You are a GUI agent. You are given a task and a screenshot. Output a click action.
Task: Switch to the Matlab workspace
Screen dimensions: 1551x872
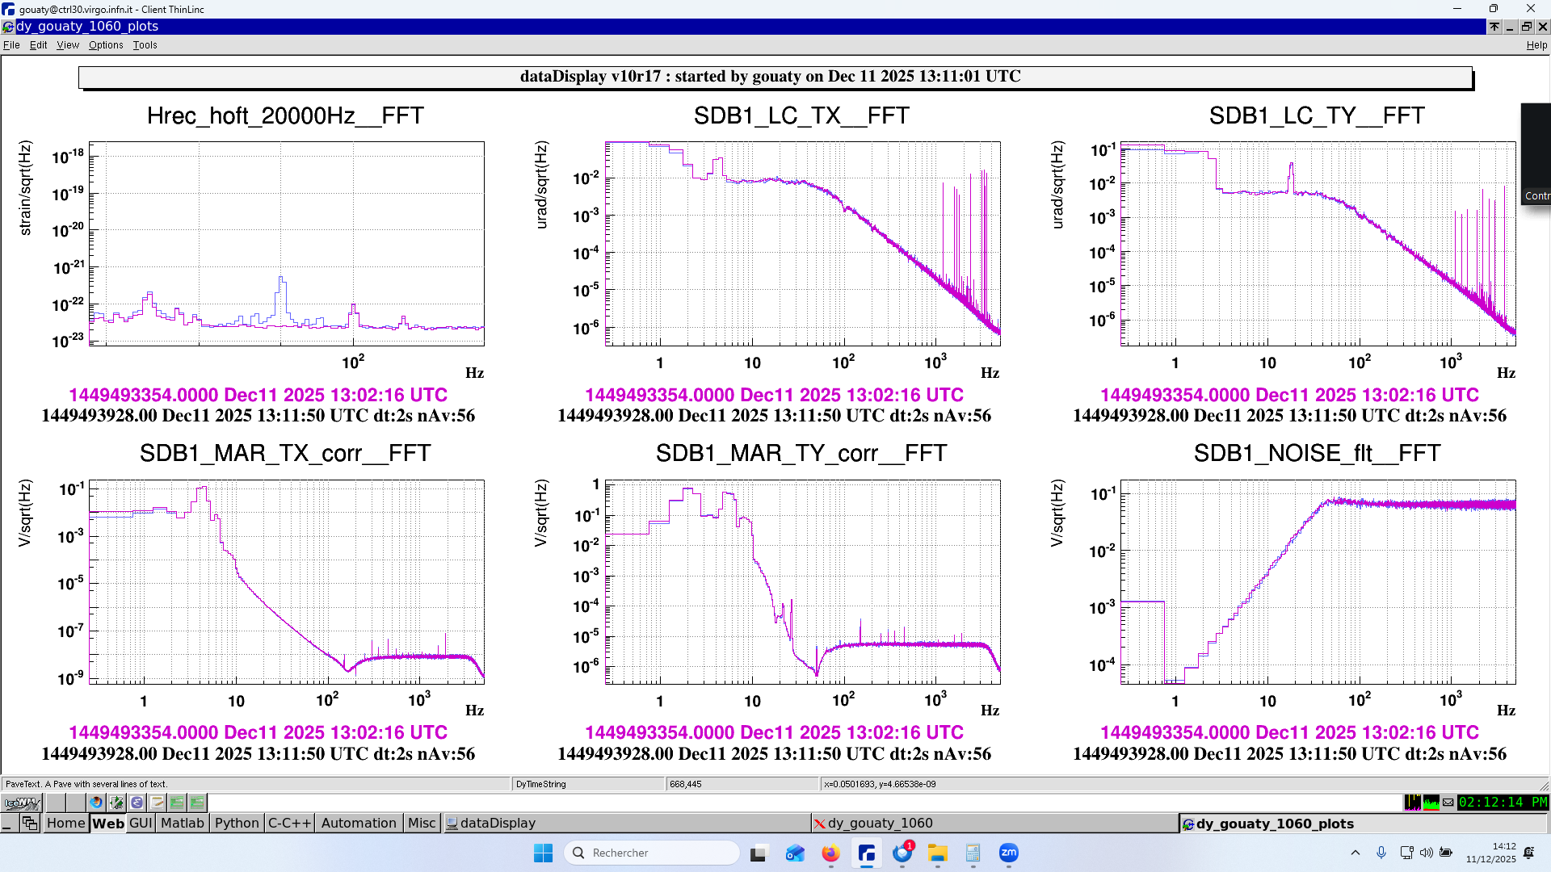coord(183,823)
